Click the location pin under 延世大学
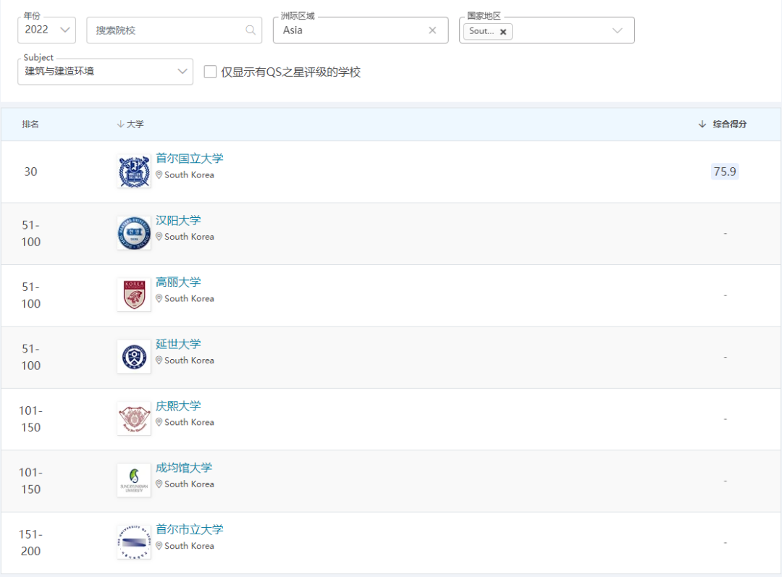This screenshot has height=577, width=782. coord(159,360)
